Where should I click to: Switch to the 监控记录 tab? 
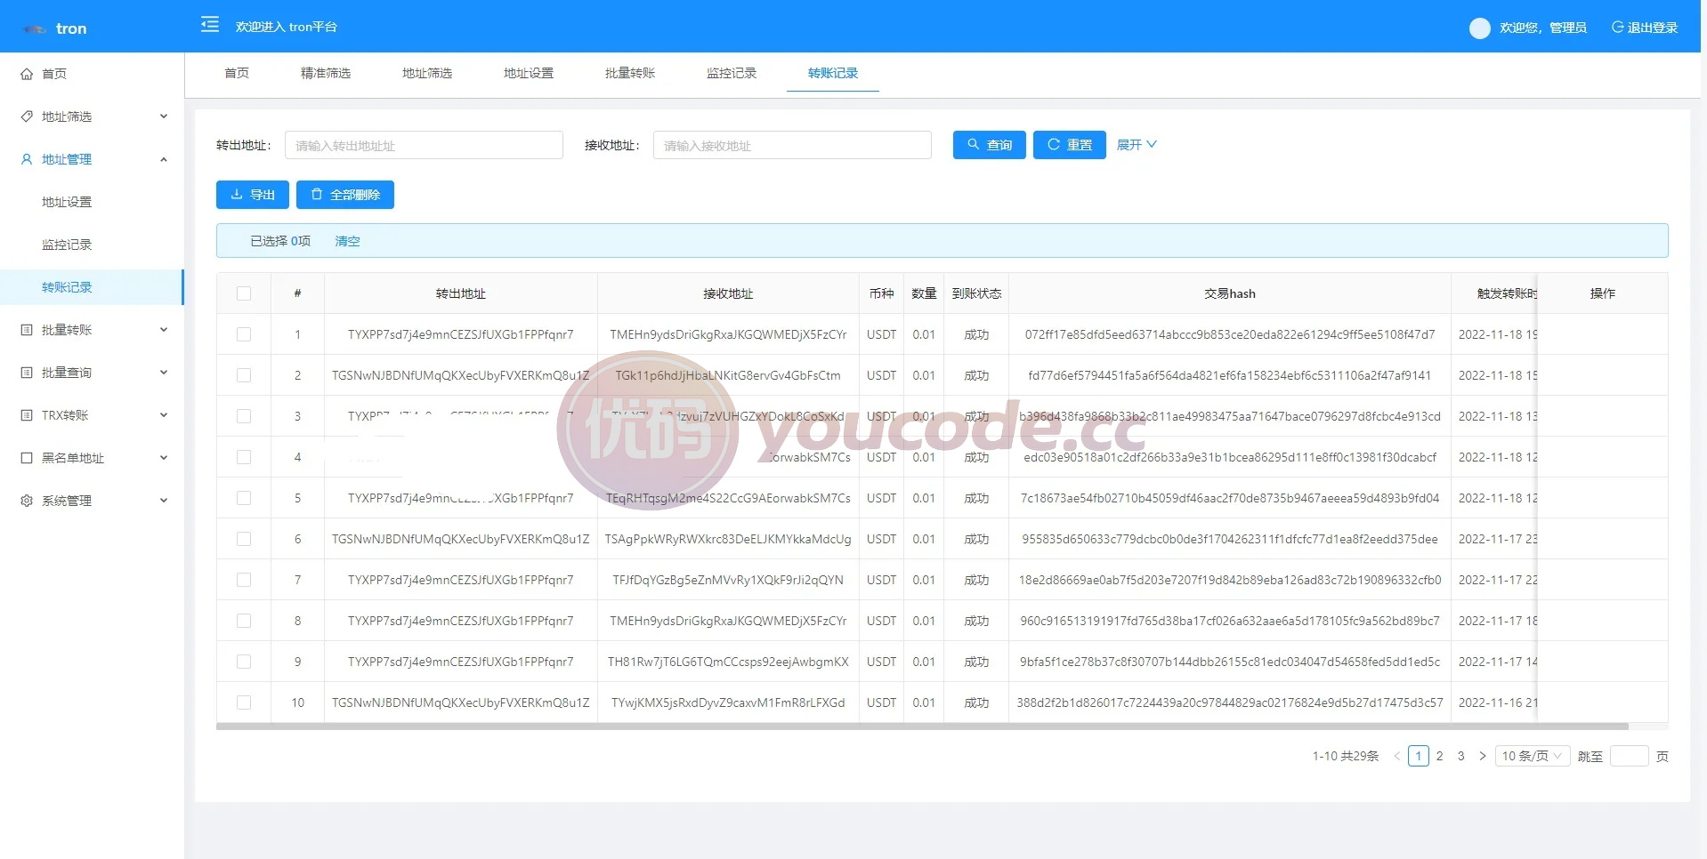(732, 73)
